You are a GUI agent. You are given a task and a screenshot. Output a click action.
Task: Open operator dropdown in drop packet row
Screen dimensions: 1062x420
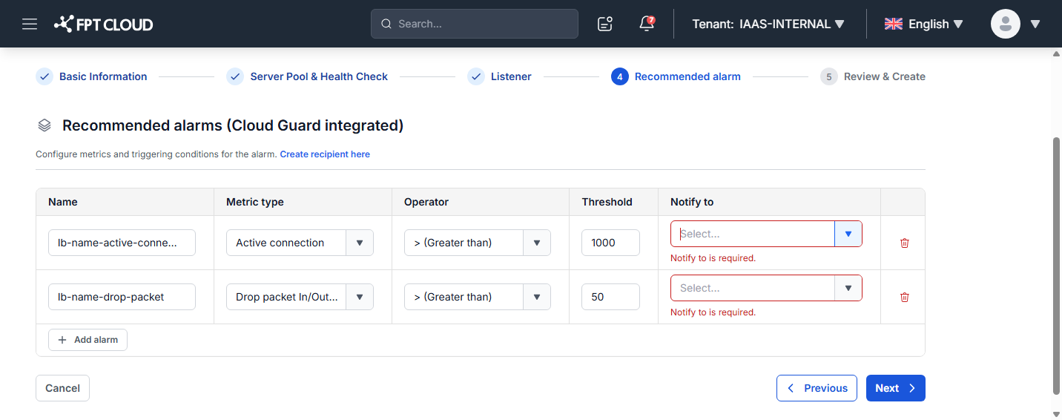click(478, 297)
